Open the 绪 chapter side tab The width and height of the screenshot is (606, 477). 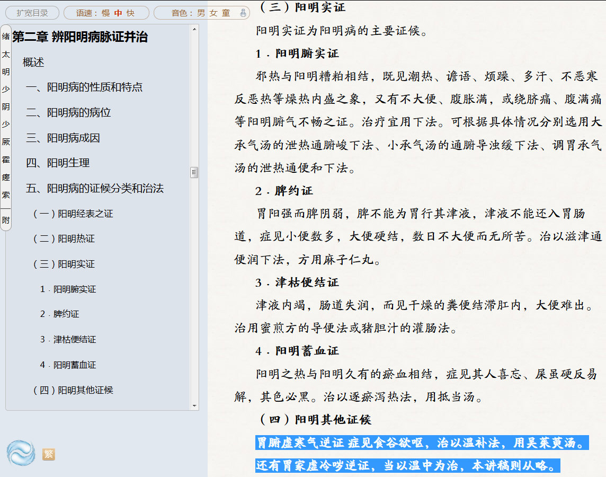tap(6, 37)
